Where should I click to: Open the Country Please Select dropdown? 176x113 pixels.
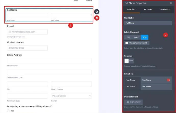pos(71,96)
